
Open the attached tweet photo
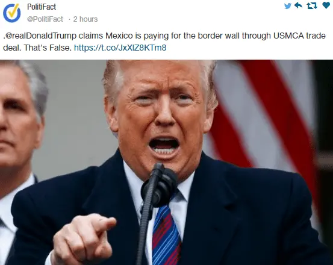tap(166, 163)
